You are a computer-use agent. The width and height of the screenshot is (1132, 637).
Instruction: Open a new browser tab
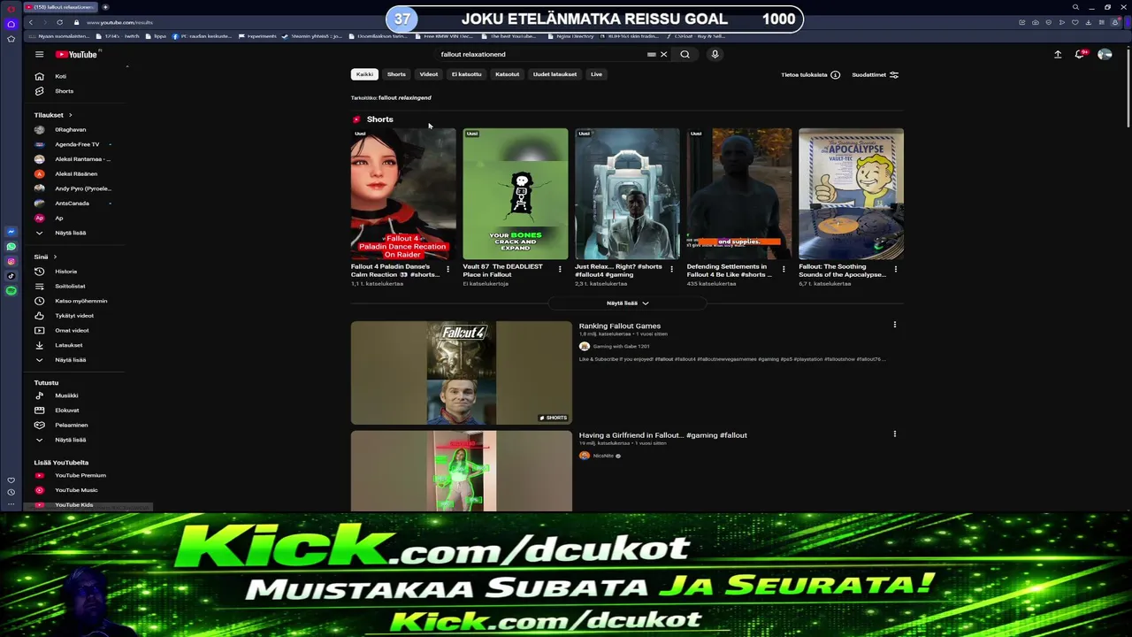click(x=105, y=7)
